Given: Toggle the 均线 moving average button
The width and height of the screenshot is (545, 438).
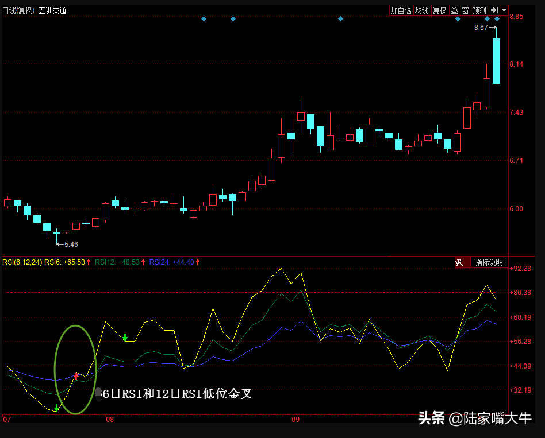Looking at the screenshot, I should click(422, 10).
